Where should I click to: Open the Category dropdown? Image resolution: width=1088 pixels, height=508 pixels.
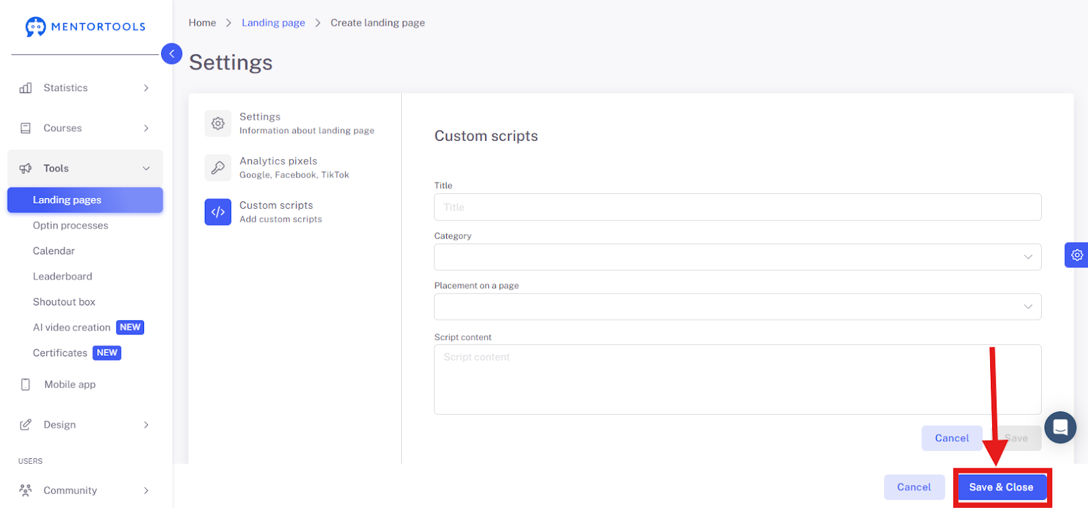coord(738,257)
